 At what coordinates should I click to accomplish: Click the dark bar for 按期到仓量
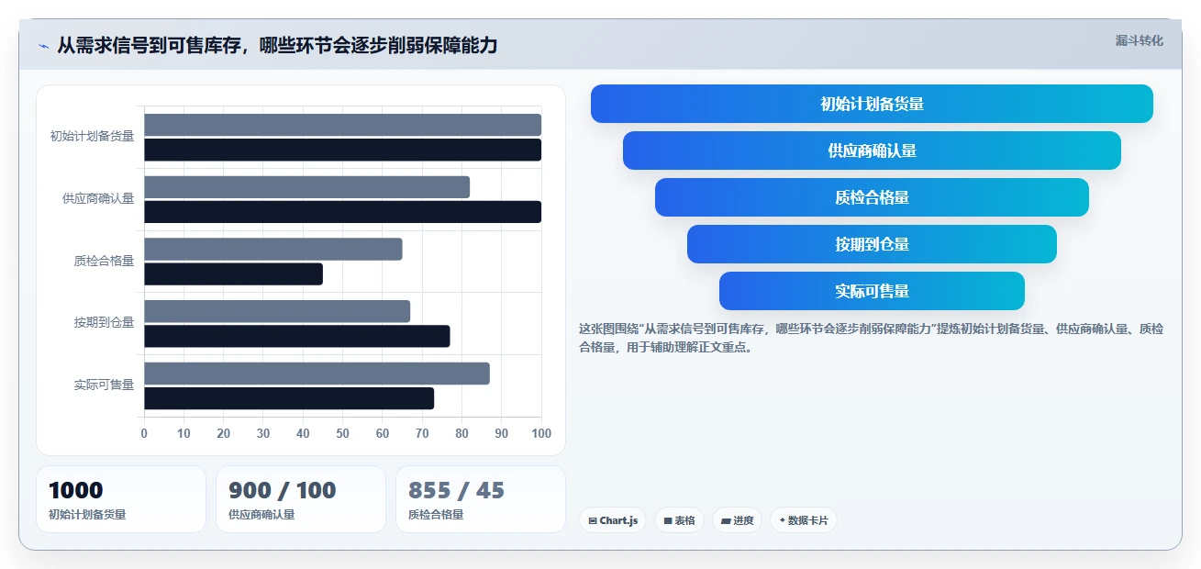(296, 336)
